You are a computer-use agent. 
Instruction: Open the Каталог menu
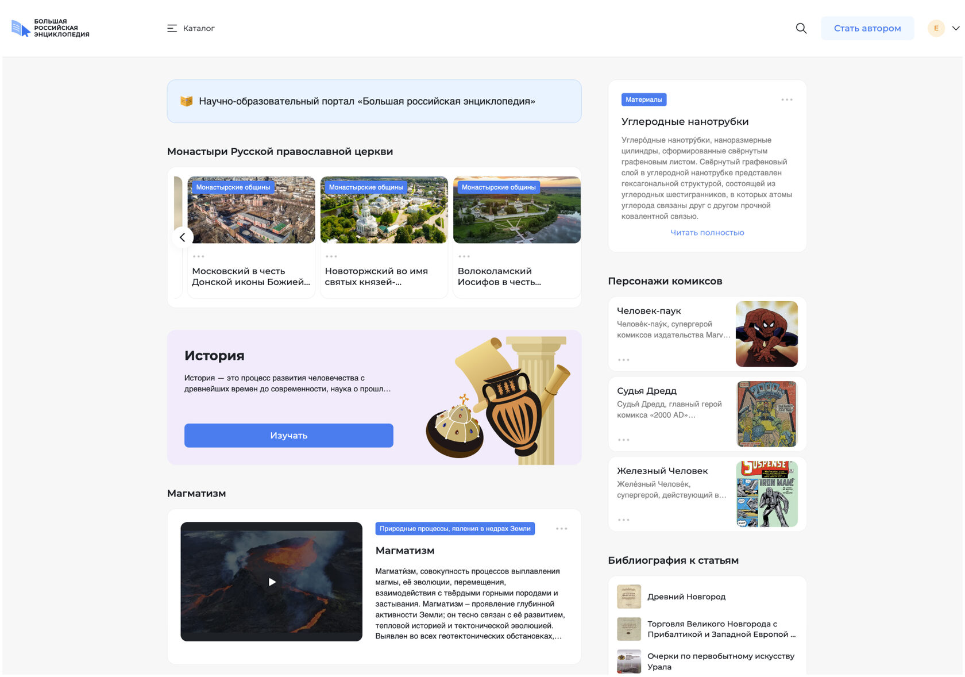point(191,28)
